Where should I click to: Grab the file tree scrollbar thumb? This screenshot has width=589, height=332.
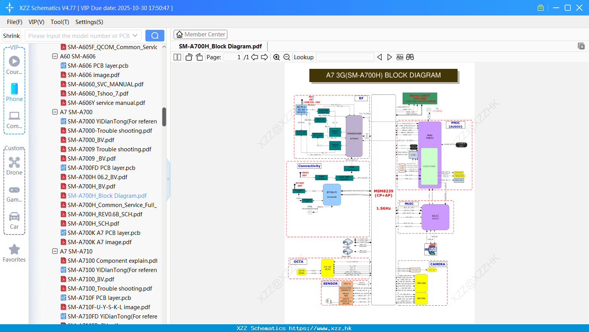pos(164,117)
